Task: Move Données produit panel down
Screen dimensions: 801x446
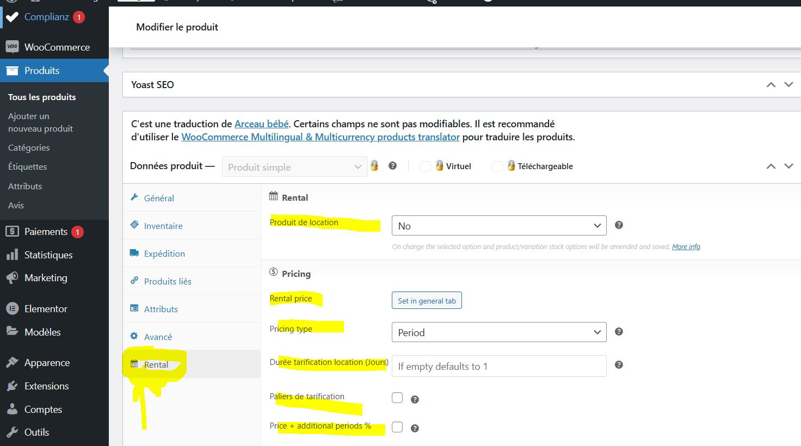Action: [x=788, y=166]
